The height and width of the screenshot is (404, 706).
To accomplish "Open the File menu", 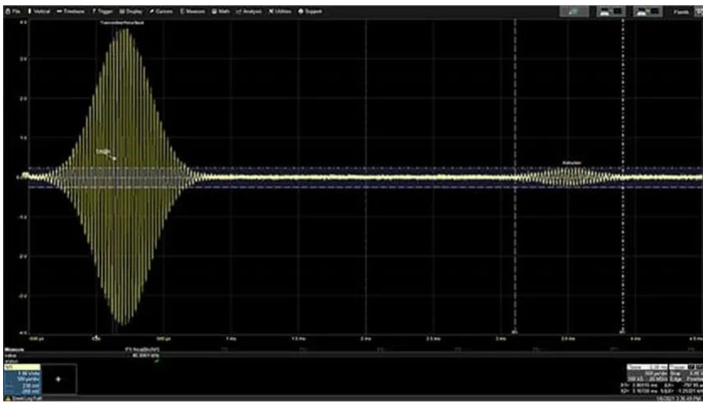I will pyautogui.click(x=13, y=11).
